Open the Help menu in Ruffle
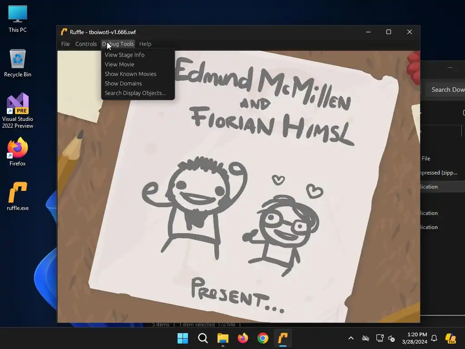The image size is (465, 349). click(145, 44)
